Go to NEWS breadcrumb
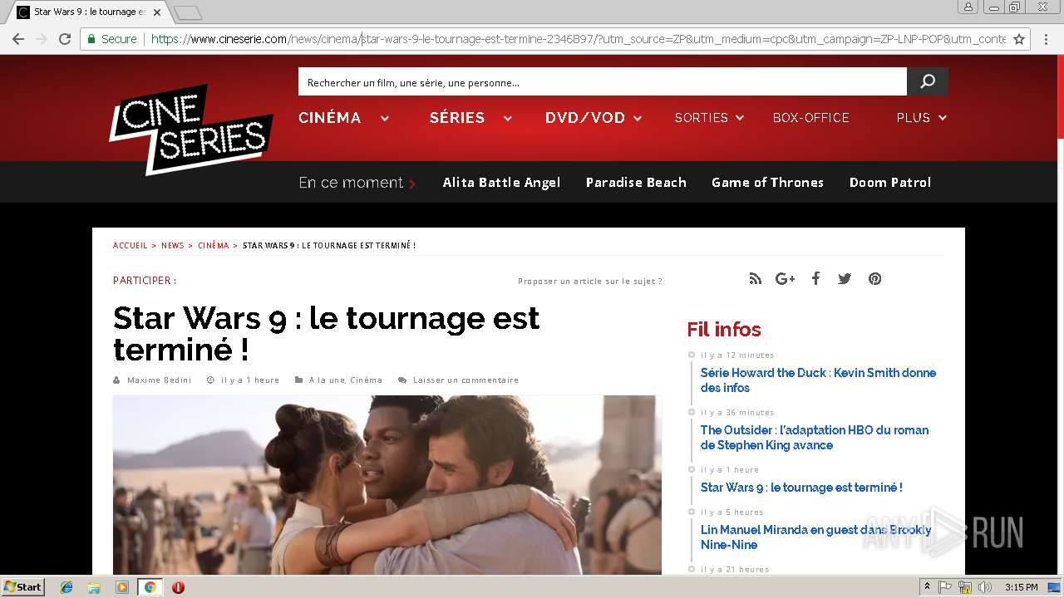 coord(173,246)
